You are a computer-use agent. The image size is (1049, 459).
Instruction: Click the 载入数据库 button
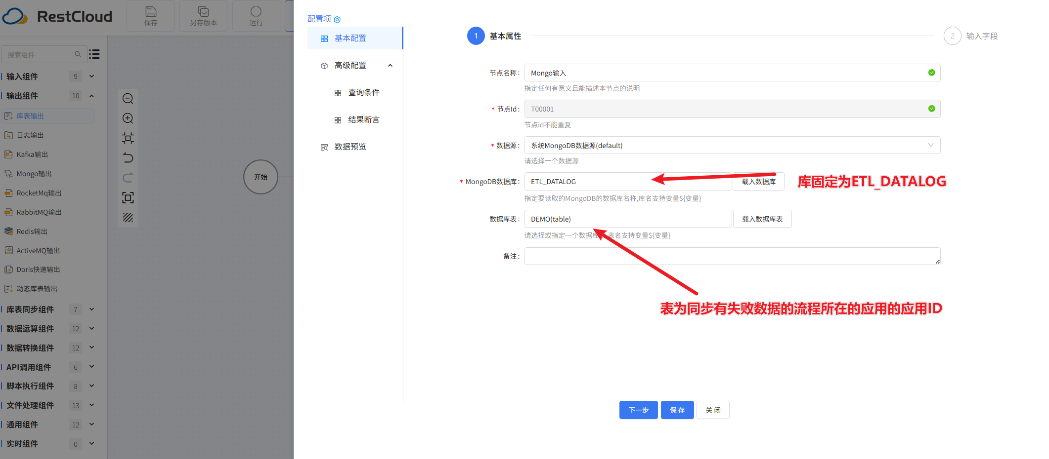pyautogui.click(x=758, y=182)
